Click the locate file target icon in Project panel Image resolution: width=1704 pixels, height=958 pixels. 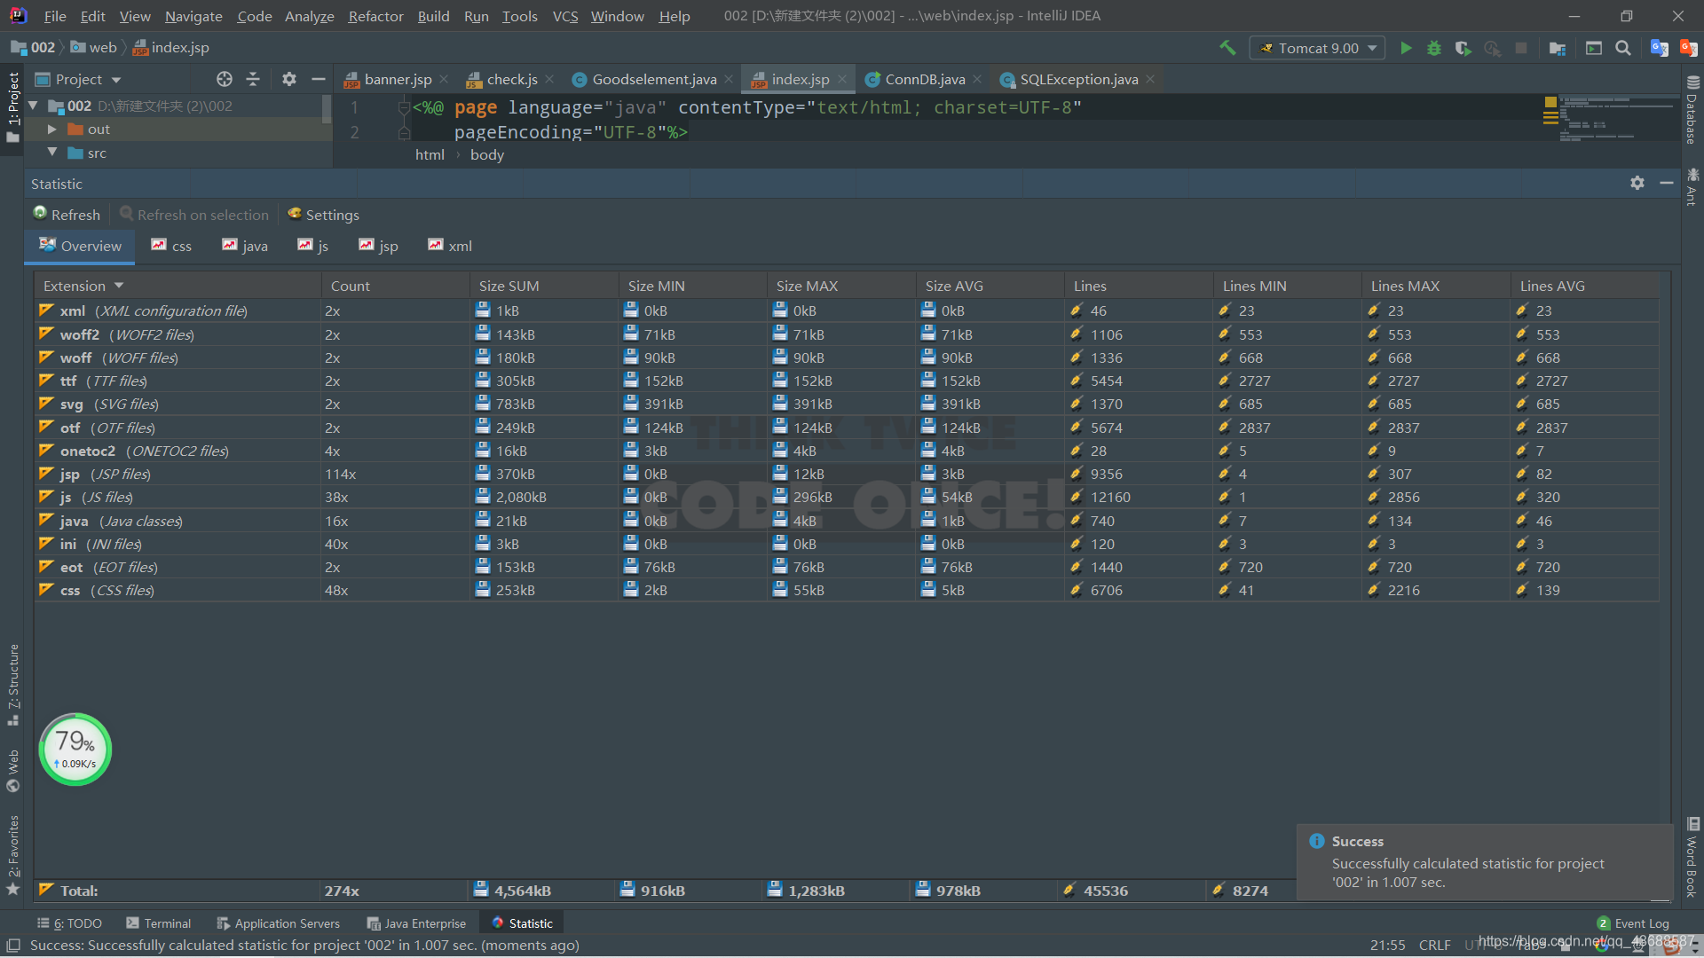tap(225, 79)
